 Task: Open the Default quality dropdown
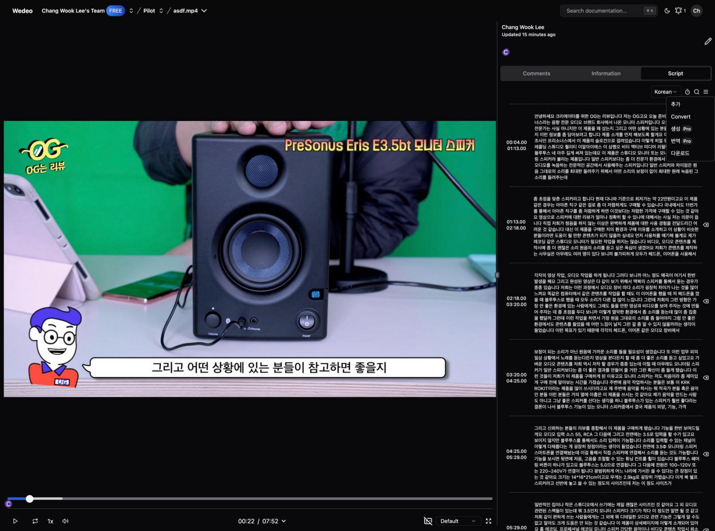457,521
